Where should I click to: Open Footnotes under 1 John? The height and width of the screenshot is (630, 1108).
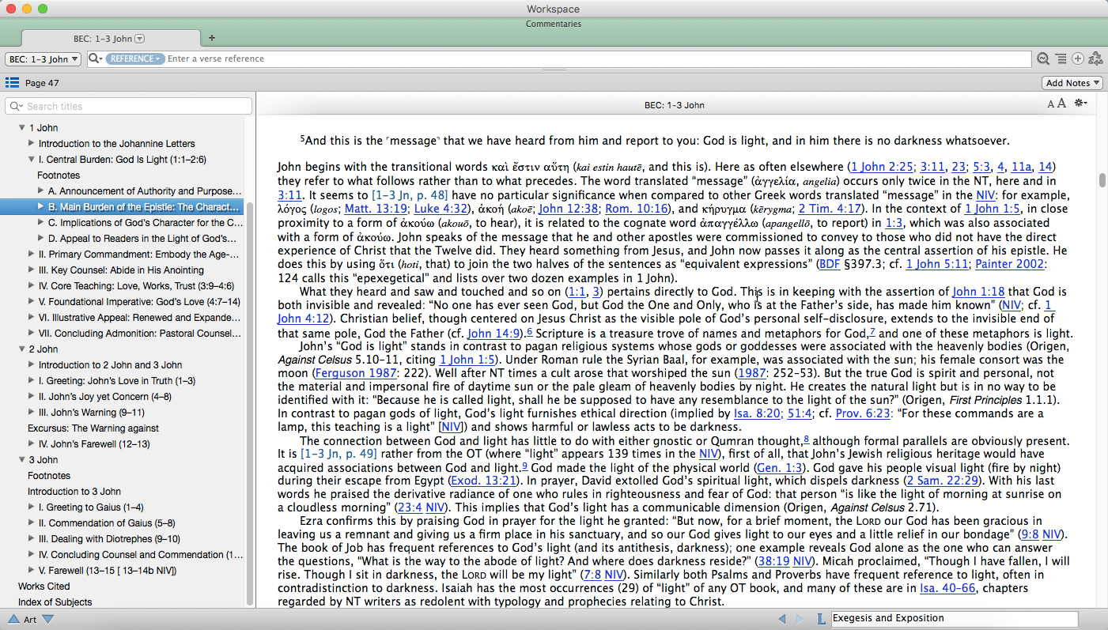59,175
